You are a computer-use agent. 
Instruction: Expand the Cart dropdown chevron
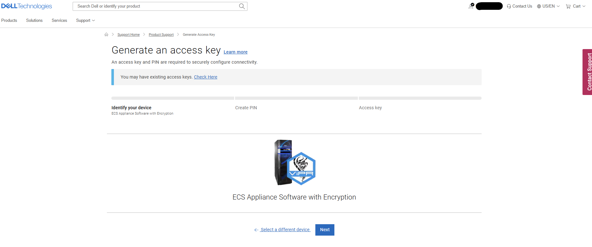click(x=584, y=6)
